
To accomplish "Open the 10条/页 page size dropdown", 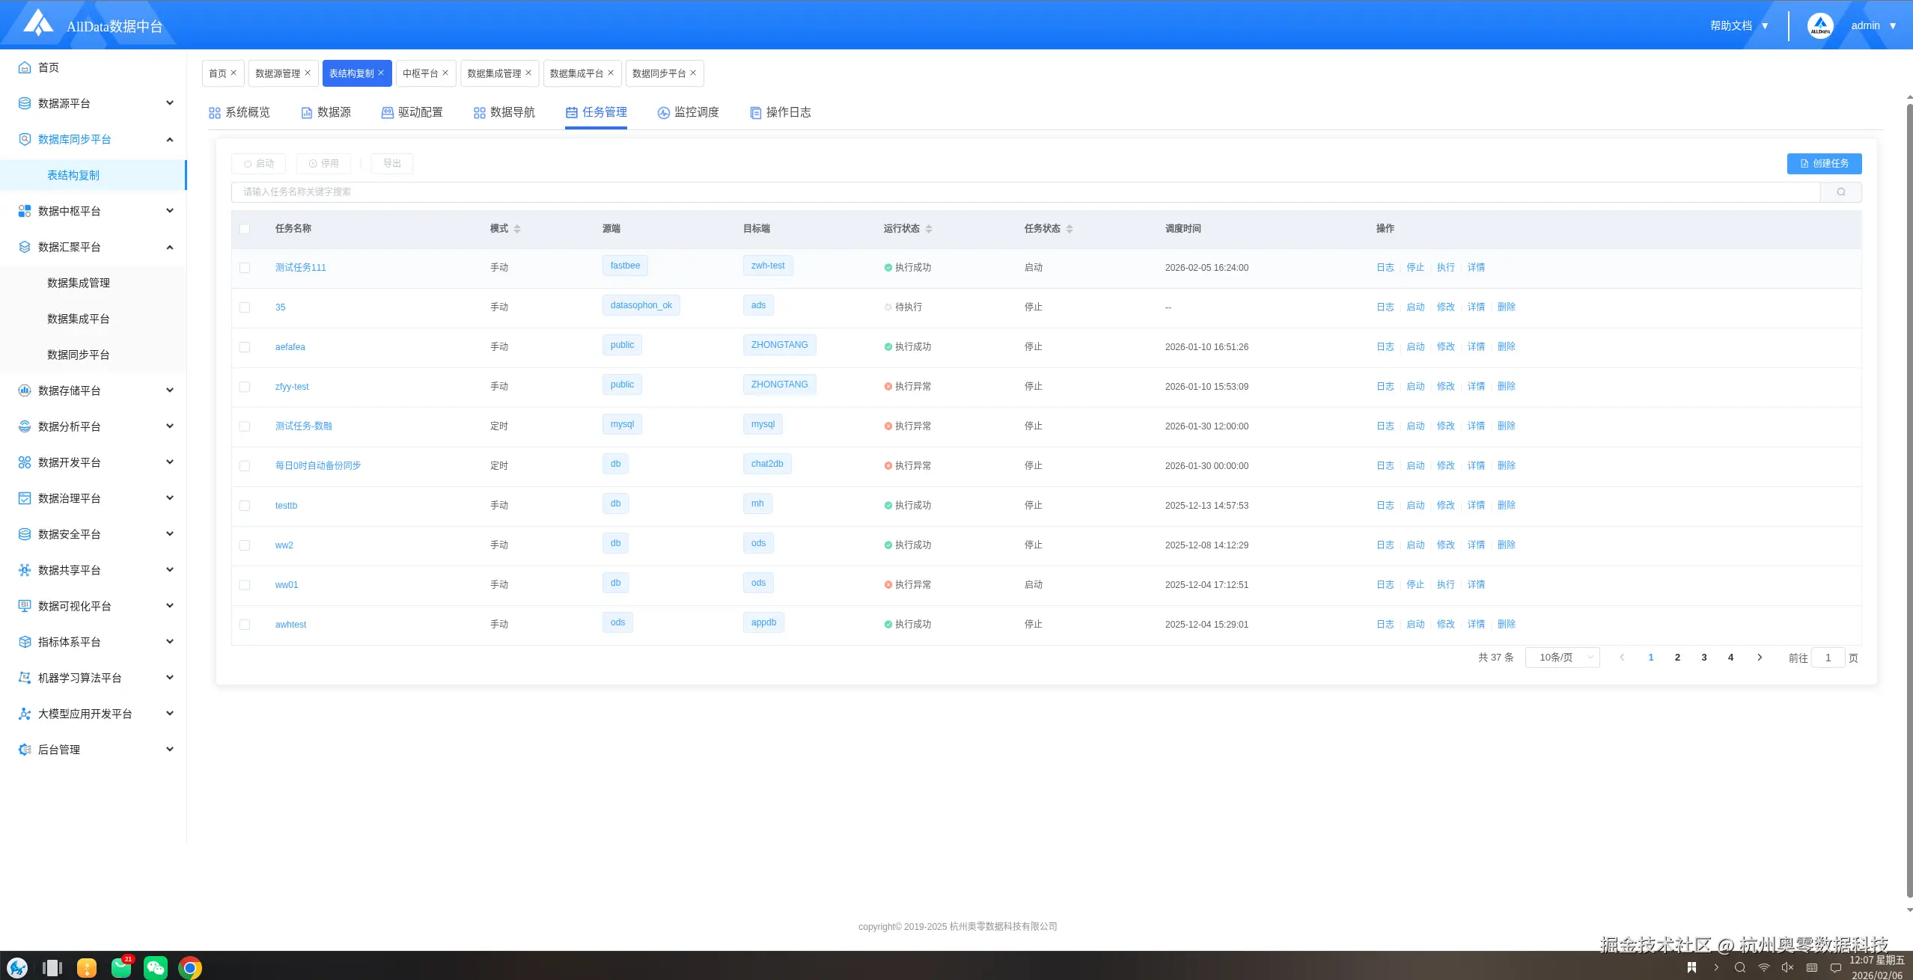I will [x=1562, y=658].
